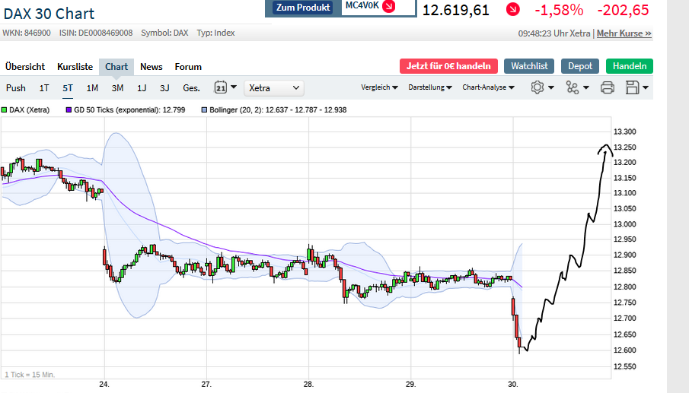Click the 30. date axis label
The image size is (689, 393).
pyautogui.click(x=513, y=384)
